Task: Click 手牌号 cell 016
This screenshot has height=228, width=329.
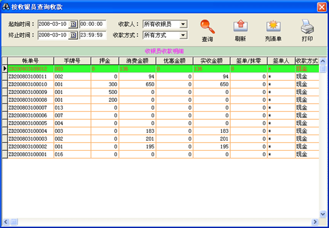Action: (72, 154)
